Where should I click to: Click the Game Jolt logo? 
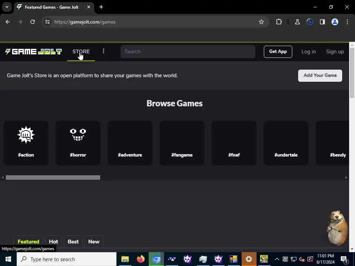pyautogui.click(x=33, y=52)
